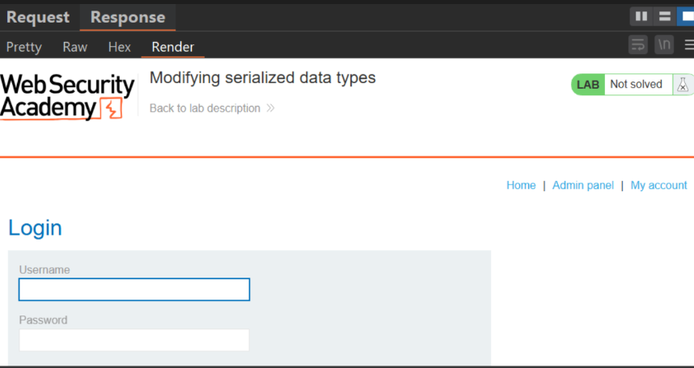This screenshot has height=368, width=694.
Task: Click the Web Security Academy logo
Action: click(x=67, y=97)
